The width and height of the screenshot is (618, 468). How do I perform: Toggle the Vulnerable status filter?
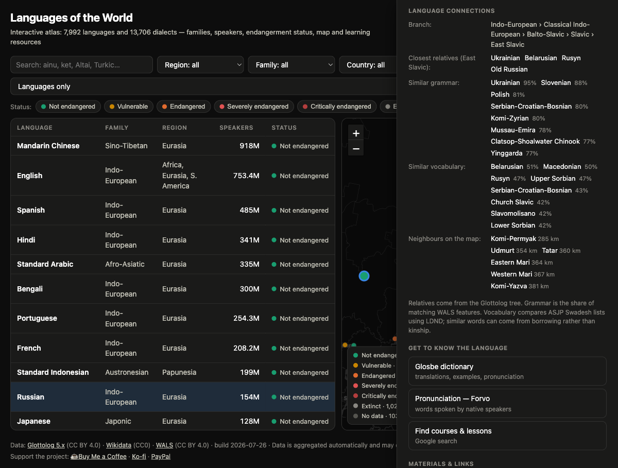point(129,107)
